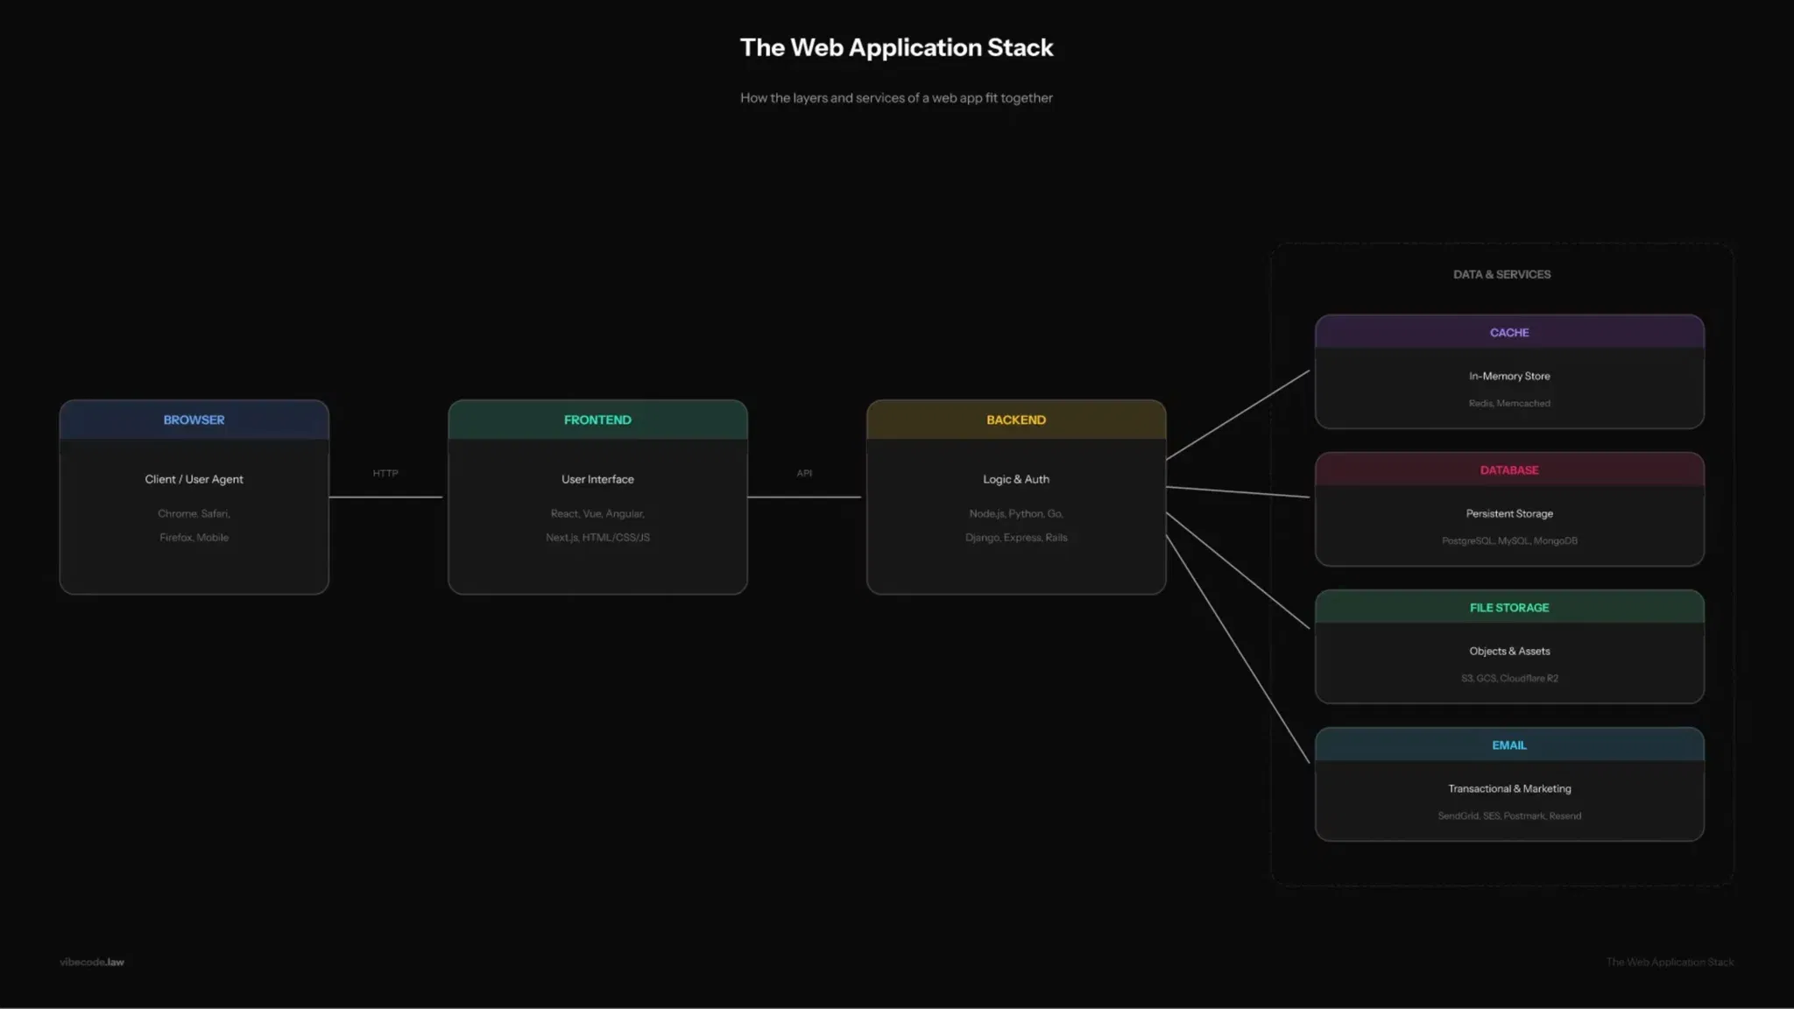The height and width of the screenshot is (1009, 1794).
Task: Click the DATA & SERVICES group label
Action: [x=1501, y=274]
